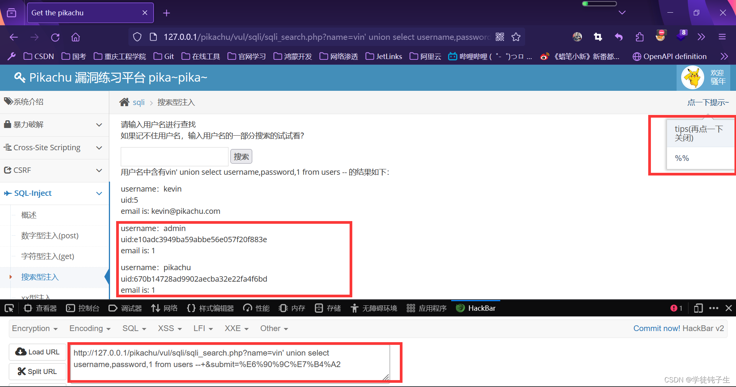Open 系统介绍 in the sidebar

click(54, 102)
